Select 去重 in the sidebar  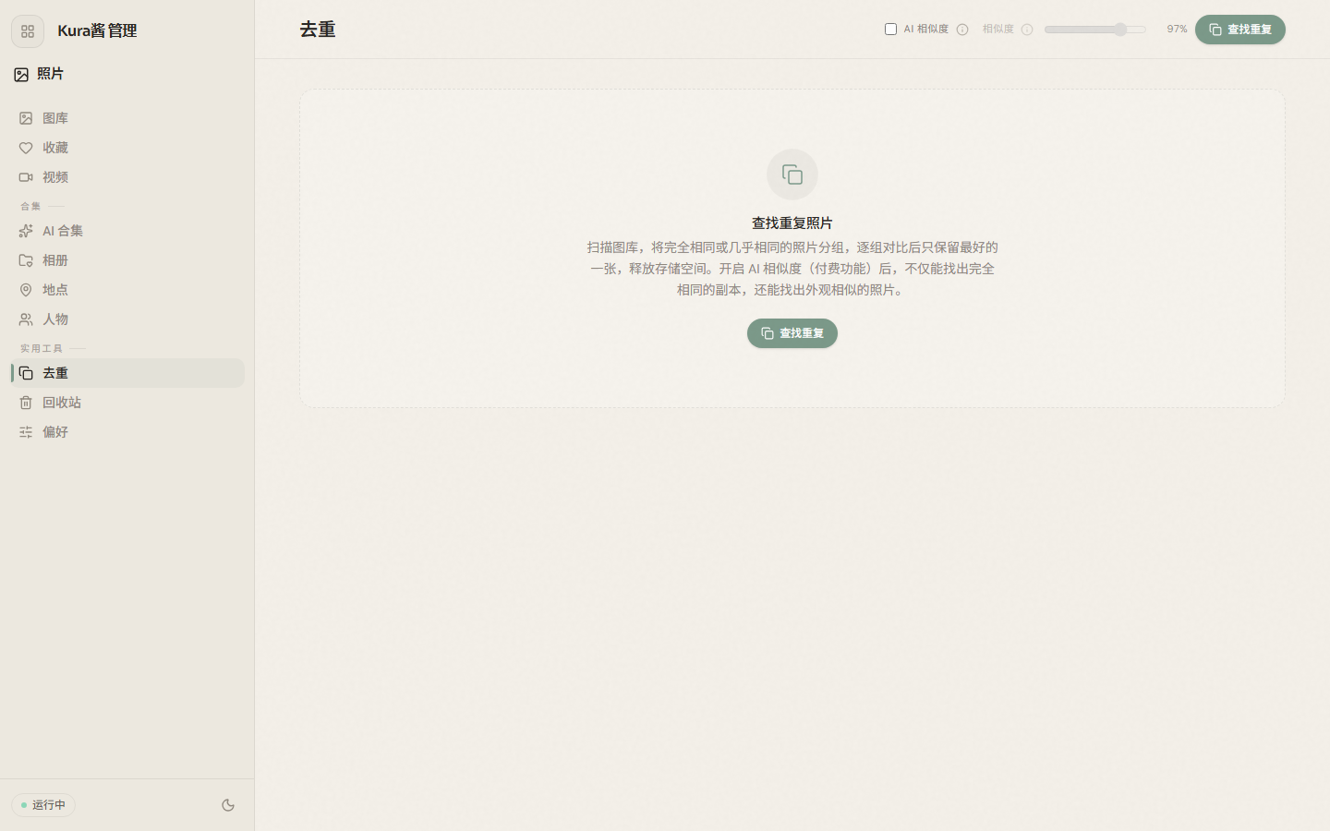[x=127, y=373]
